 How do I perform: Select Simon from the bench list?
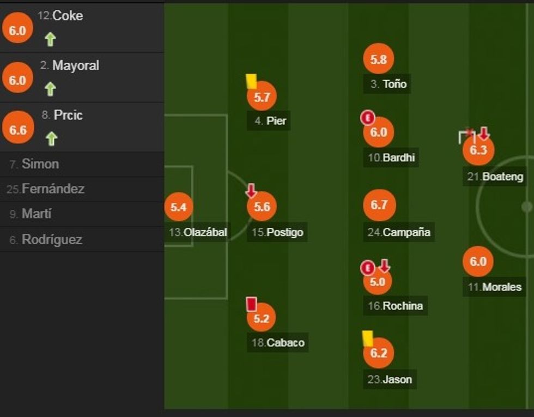[40, 164]
